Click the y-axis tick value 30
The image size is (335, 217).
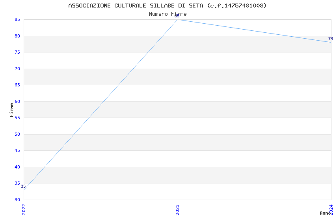[17, 200]
